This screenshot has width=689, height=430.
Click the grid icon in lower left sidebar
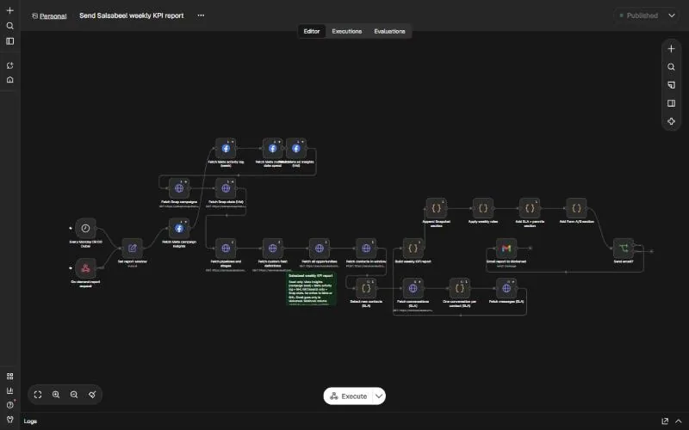tap(9, 377)
